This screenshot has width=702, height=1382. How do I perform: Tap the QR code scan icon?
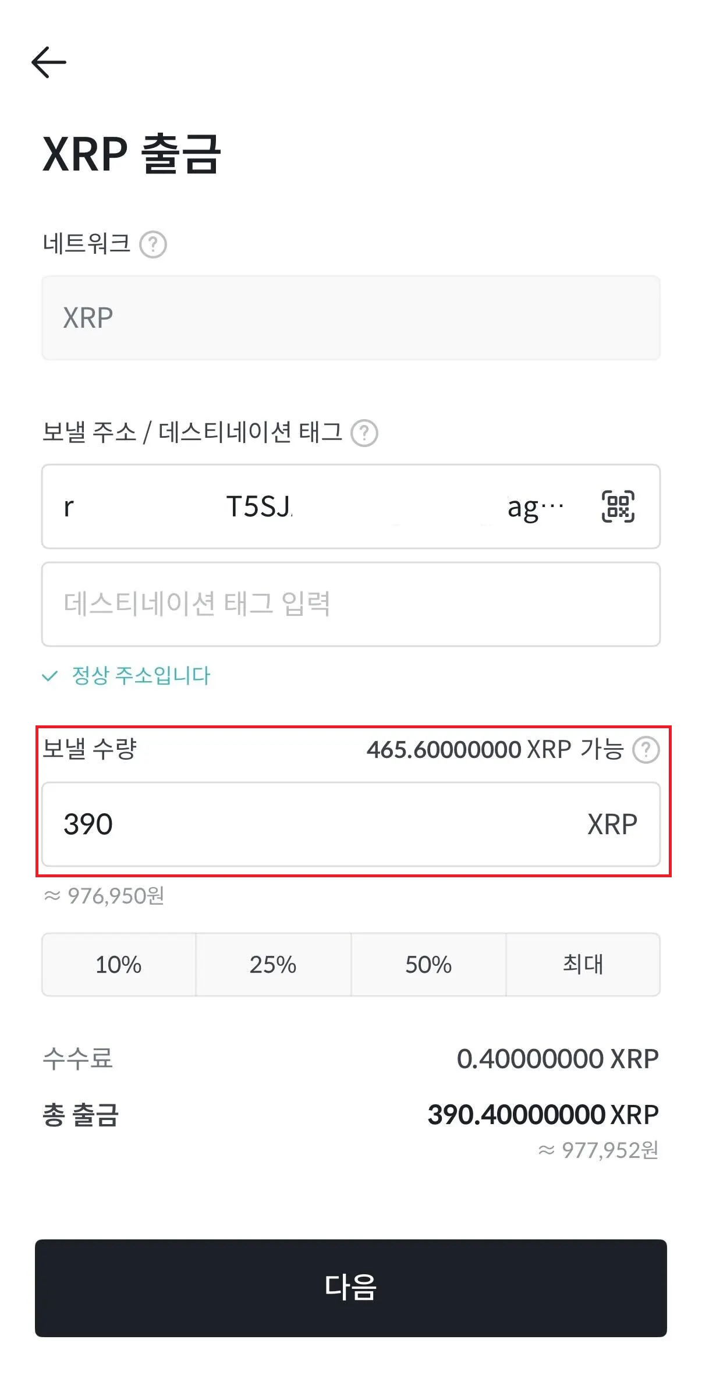coord(618,506)
